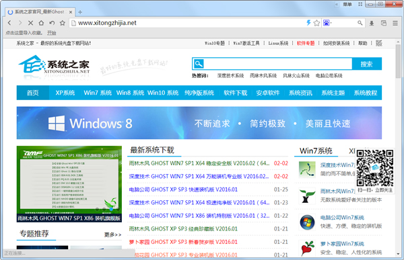Stop loading the page
The image size is (404, 260).
click(30, 23)
